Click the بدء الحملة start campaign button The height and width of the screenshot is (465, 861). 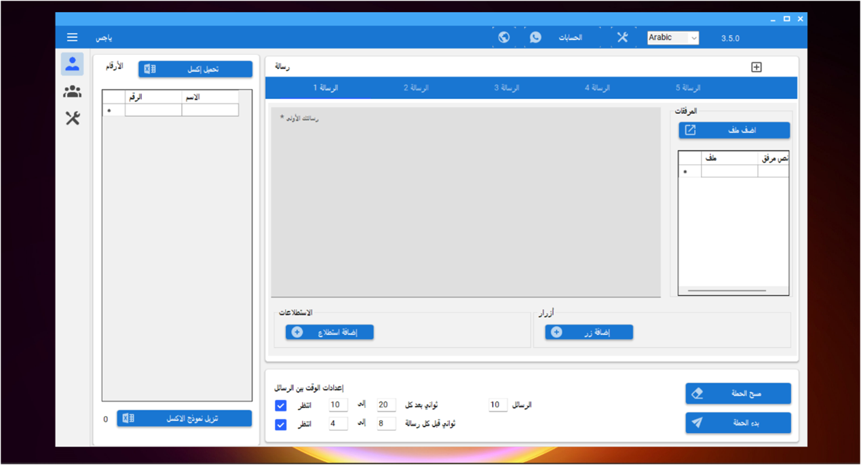click(x=738, y=423)
